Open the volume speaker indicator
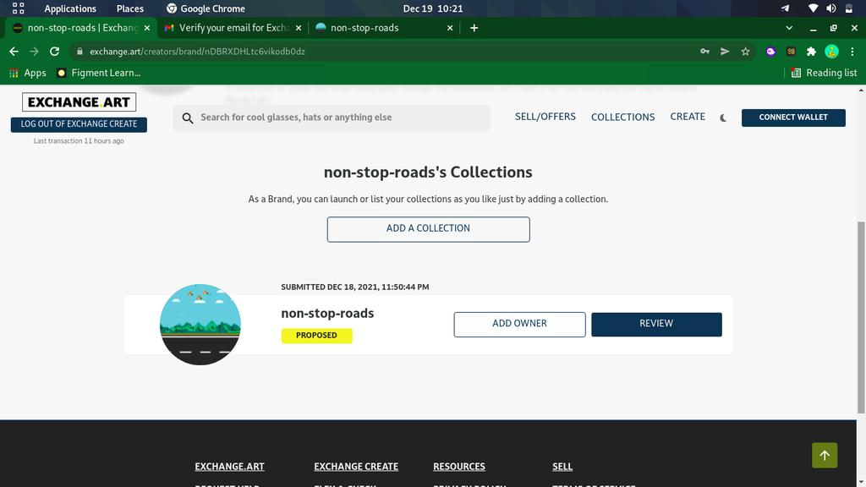 click(831, 8)
